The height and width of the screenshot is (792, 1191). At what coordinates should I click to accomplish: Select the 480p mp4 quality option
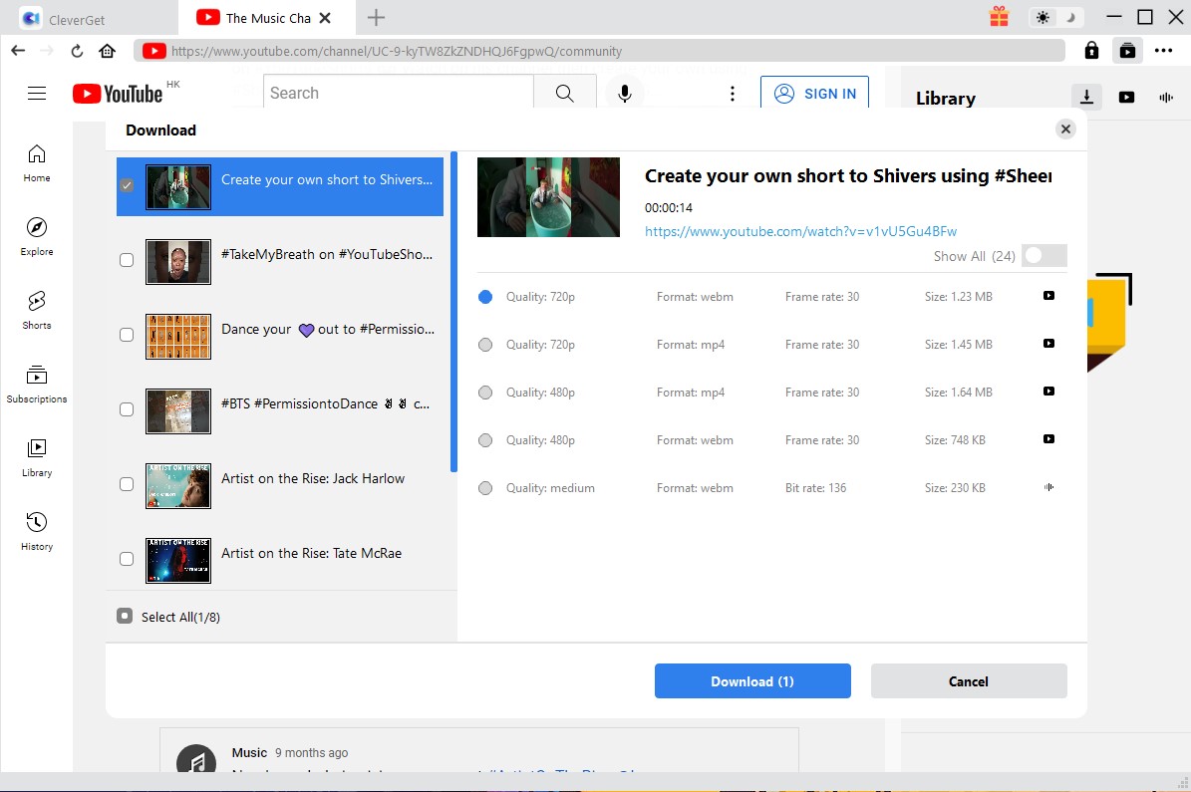pos(484,392)
